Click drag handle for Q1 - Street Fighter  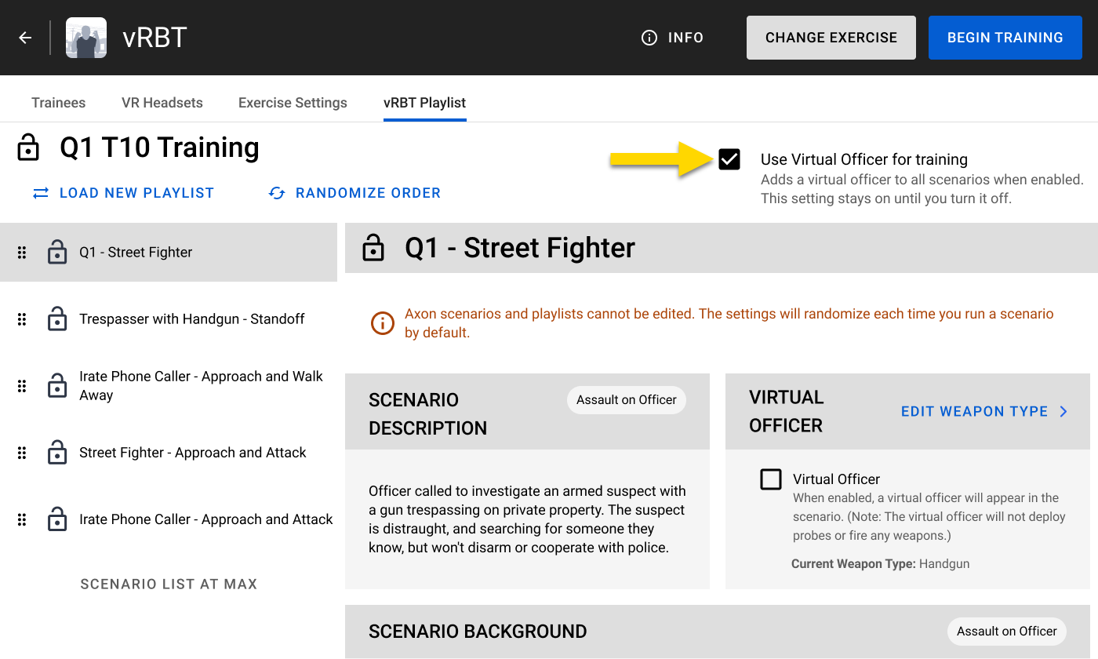[x=22, y=253]
